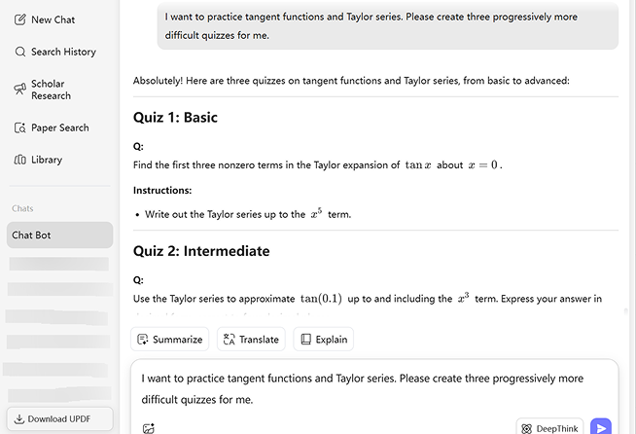Click the Translate language icon

click(x=230, y=340)
